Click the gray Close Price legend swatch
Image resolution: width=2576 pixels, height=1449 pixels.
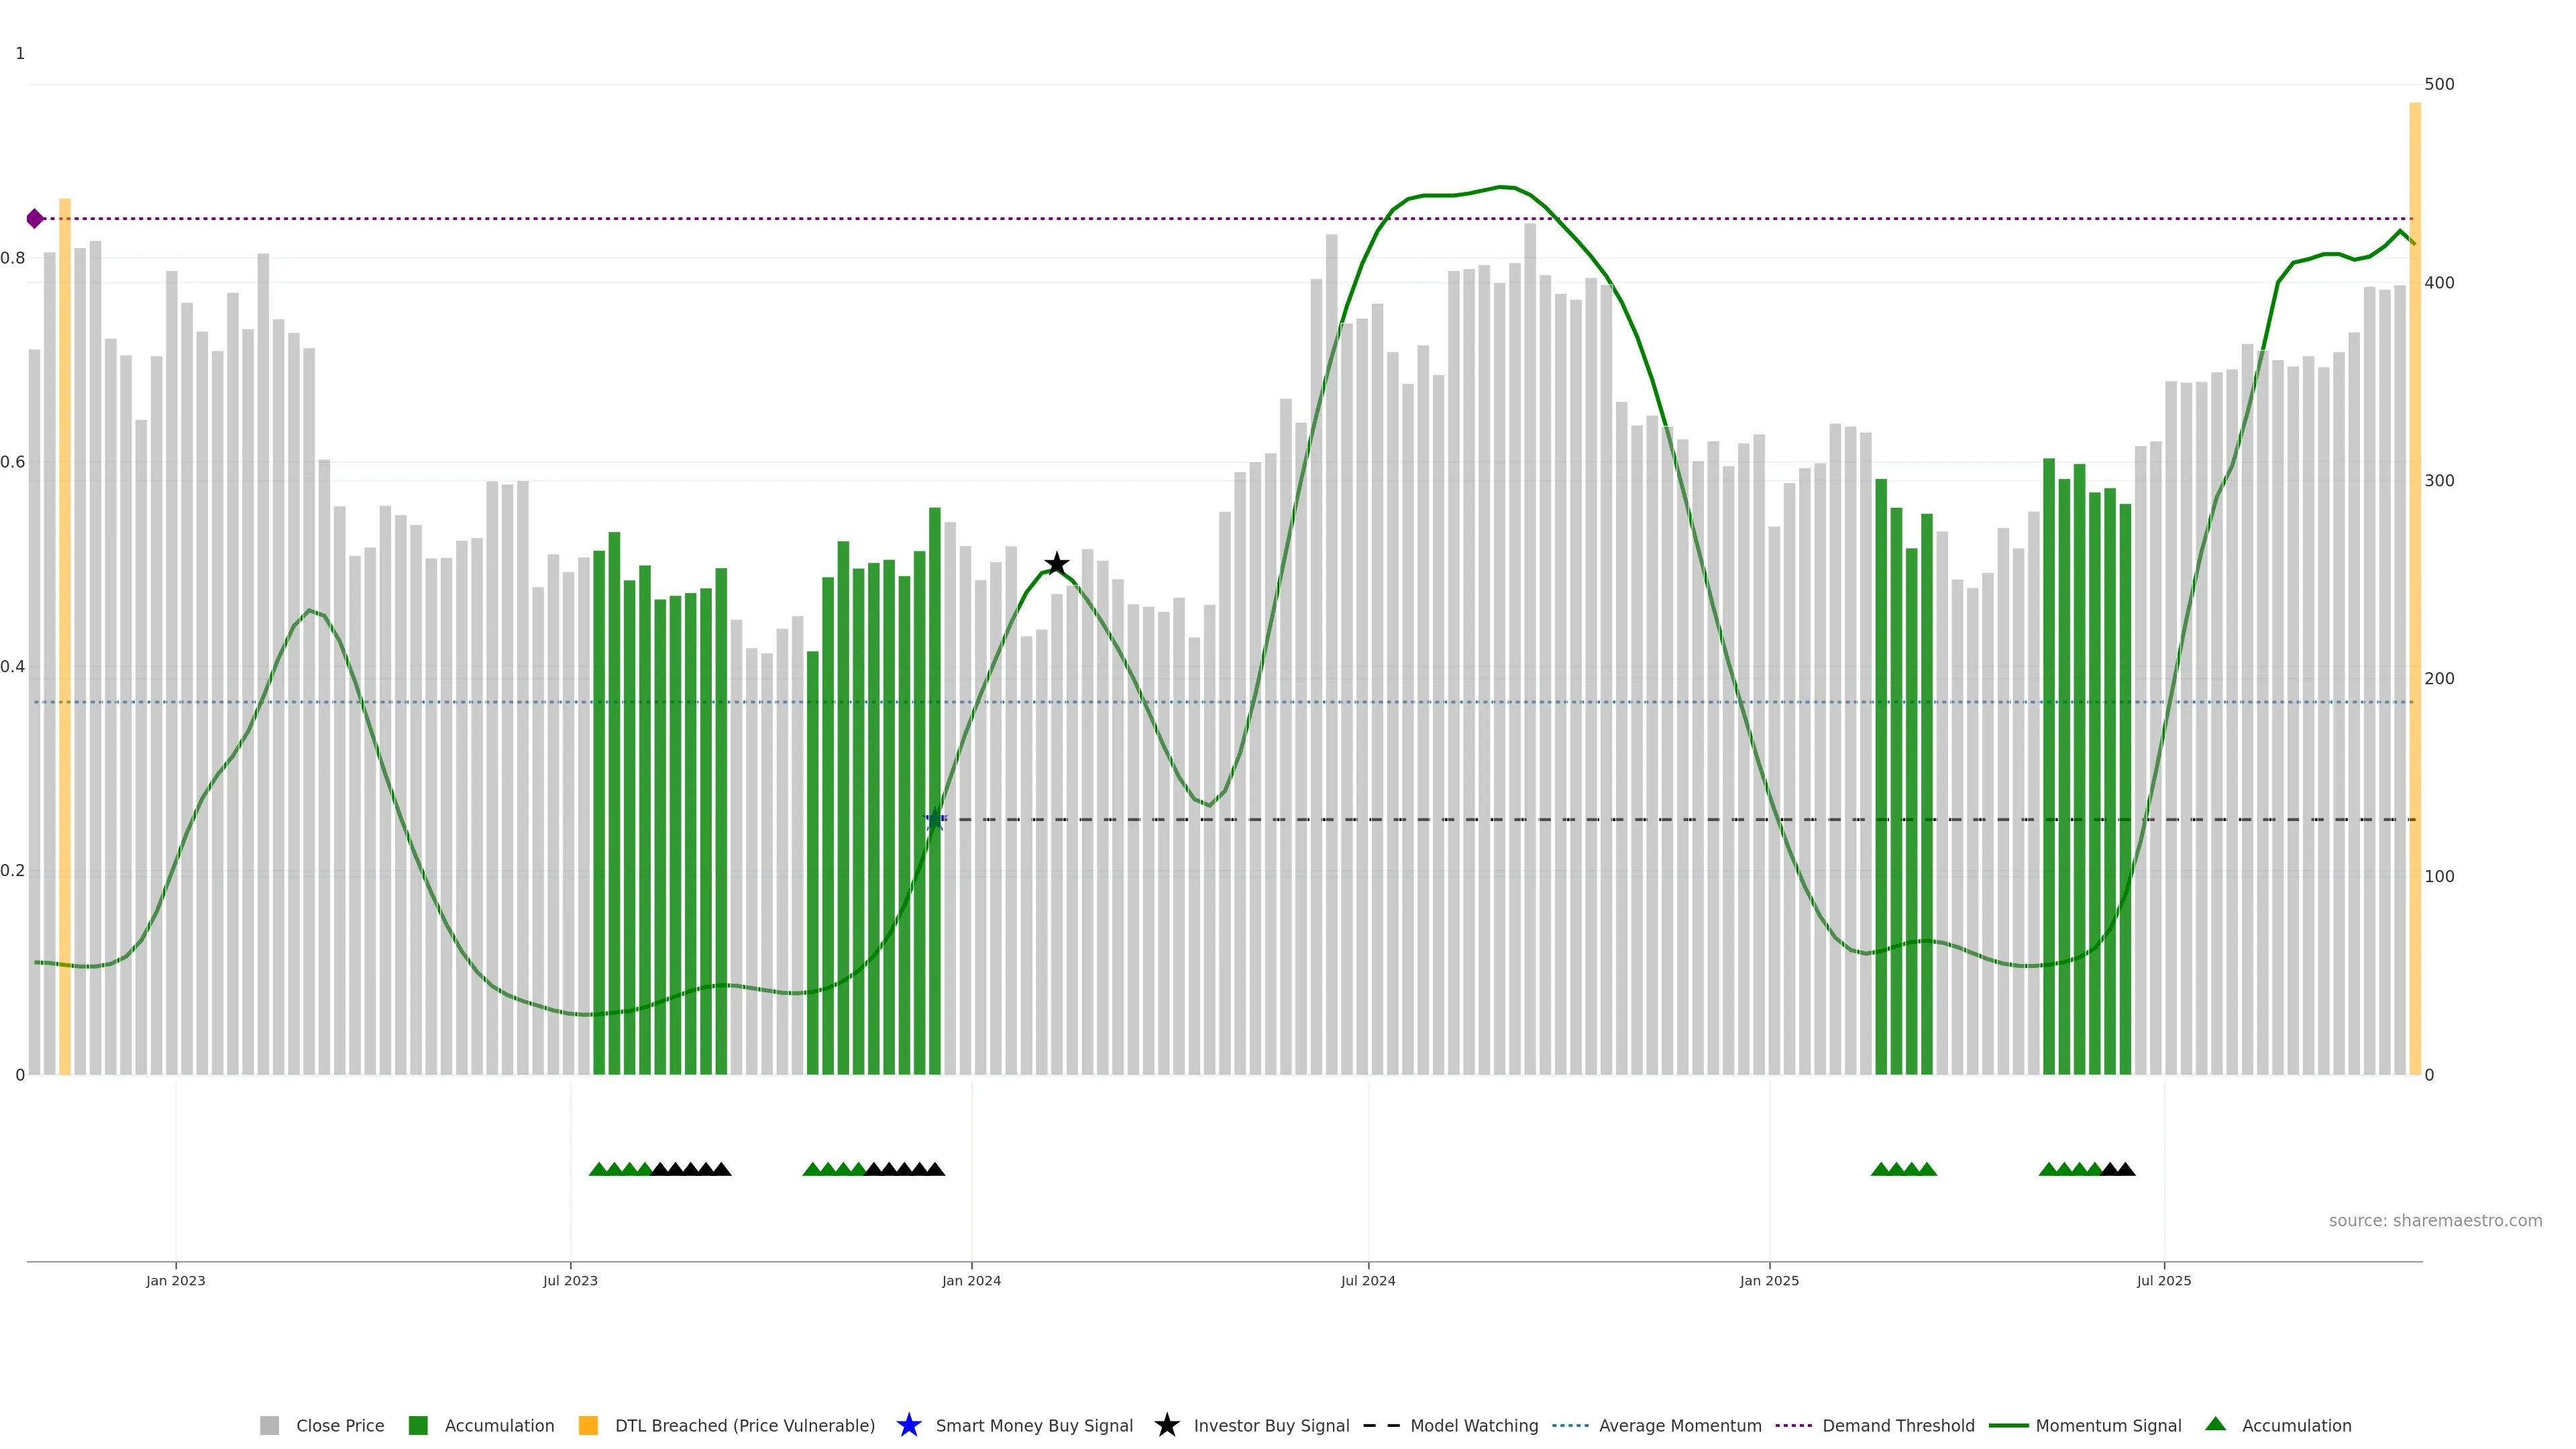(269, 1425)
